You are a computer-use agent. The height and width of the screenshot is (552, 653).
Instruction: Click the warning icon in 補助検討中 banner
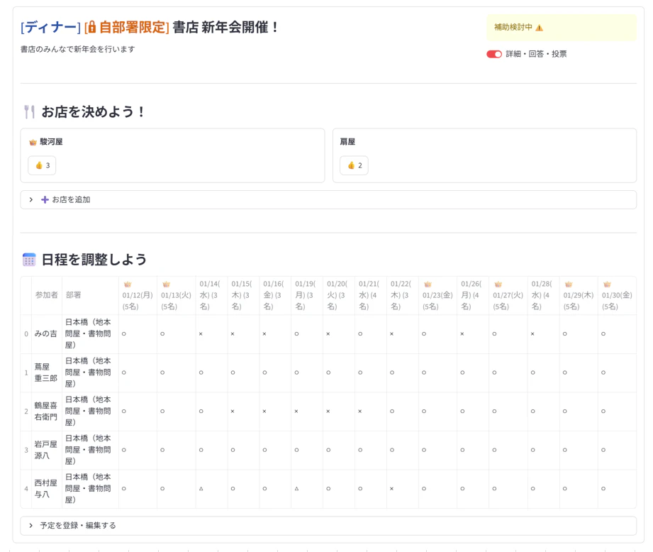pos(540,28)
